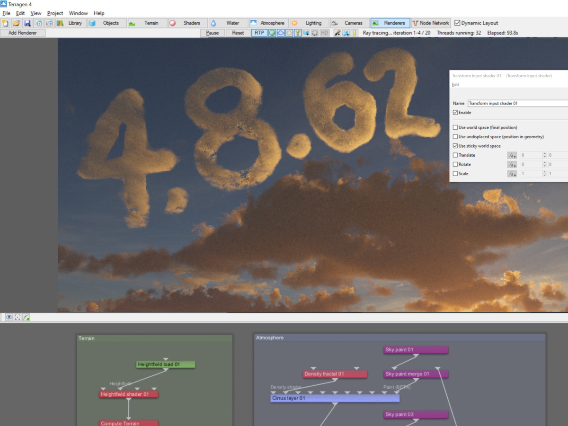The image size is (568, 426).
Task: Open the Rotate animation dropdown button
Action: point(512,164)
